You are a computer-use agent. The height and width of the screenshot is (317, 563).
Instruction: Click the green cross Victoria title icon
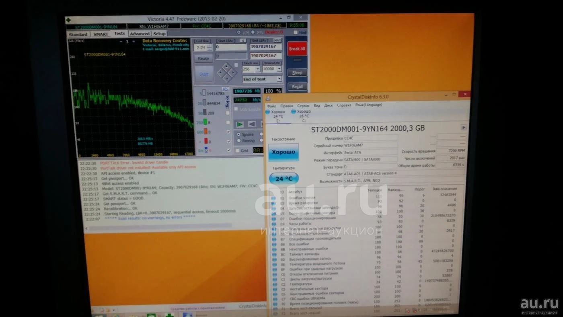pyautogui.click(x=68, y=21)
